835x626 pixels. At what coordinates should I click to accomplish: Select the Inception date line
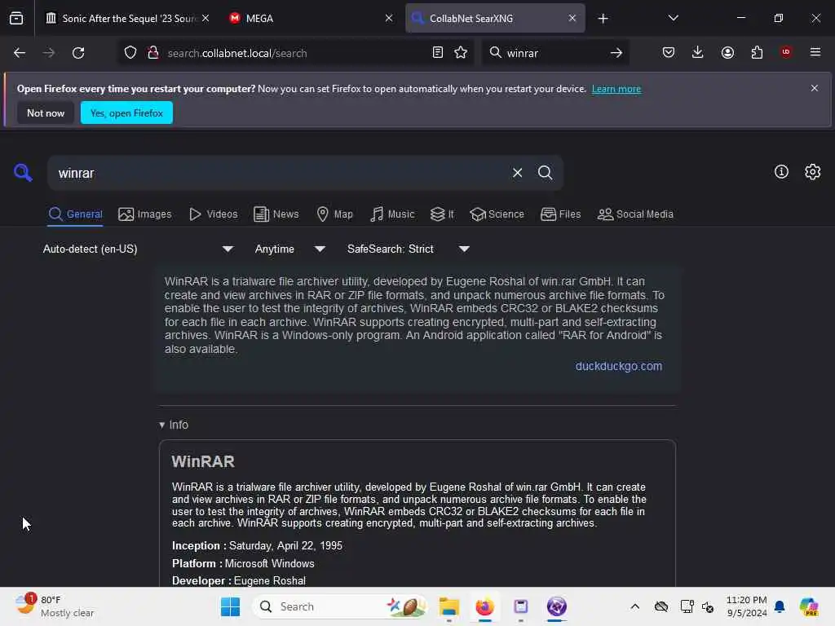(257, 545)
